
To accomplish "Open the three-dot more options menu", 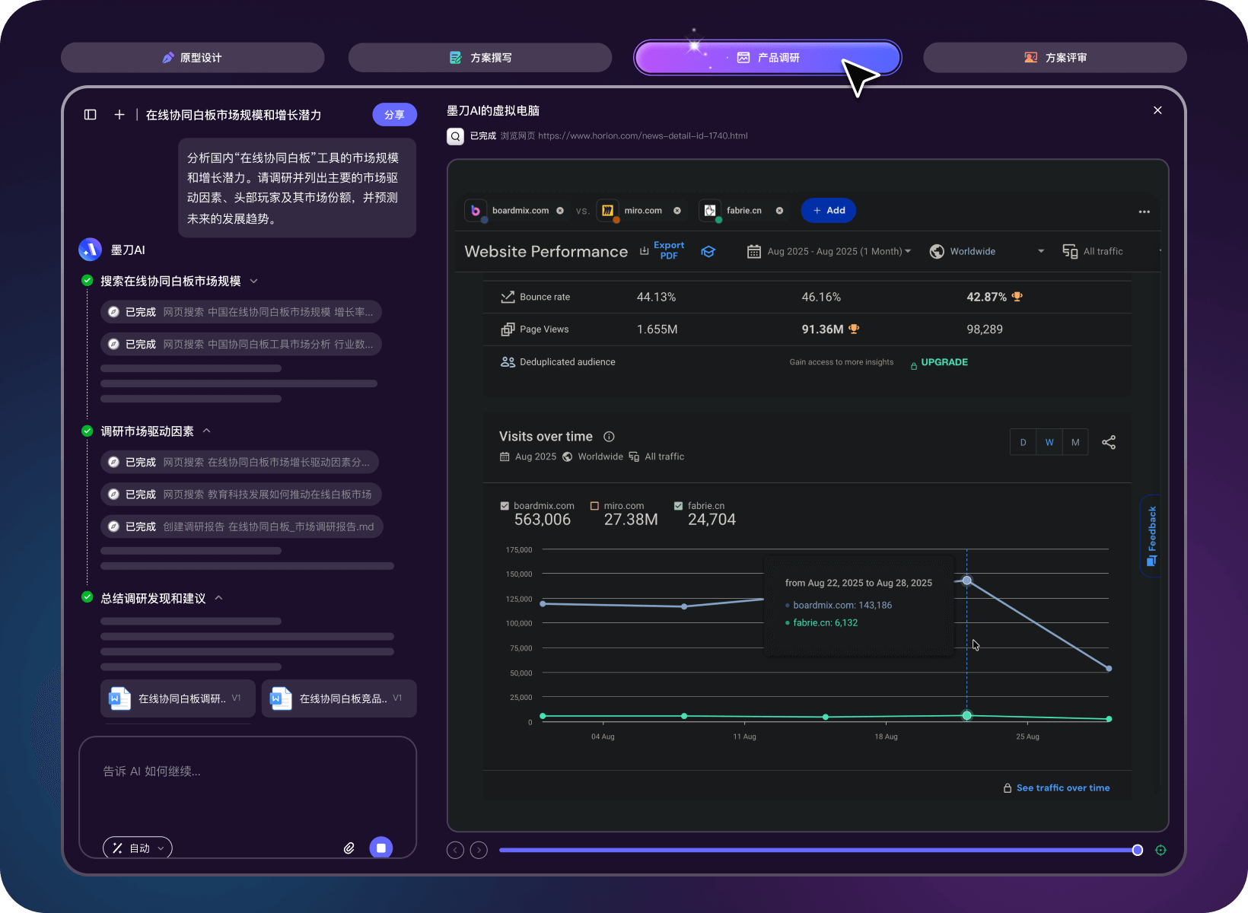I will [1144, 212].
